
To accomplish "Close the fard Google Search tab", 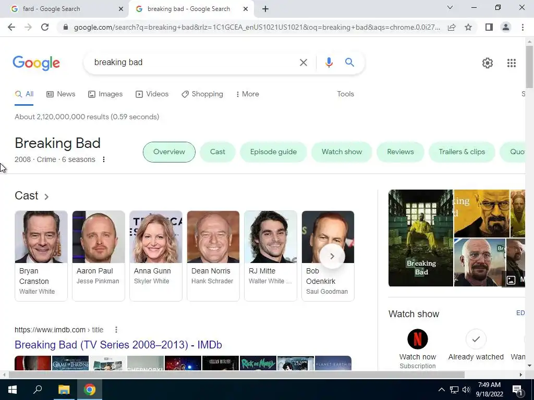I will (x=121, y=9).
